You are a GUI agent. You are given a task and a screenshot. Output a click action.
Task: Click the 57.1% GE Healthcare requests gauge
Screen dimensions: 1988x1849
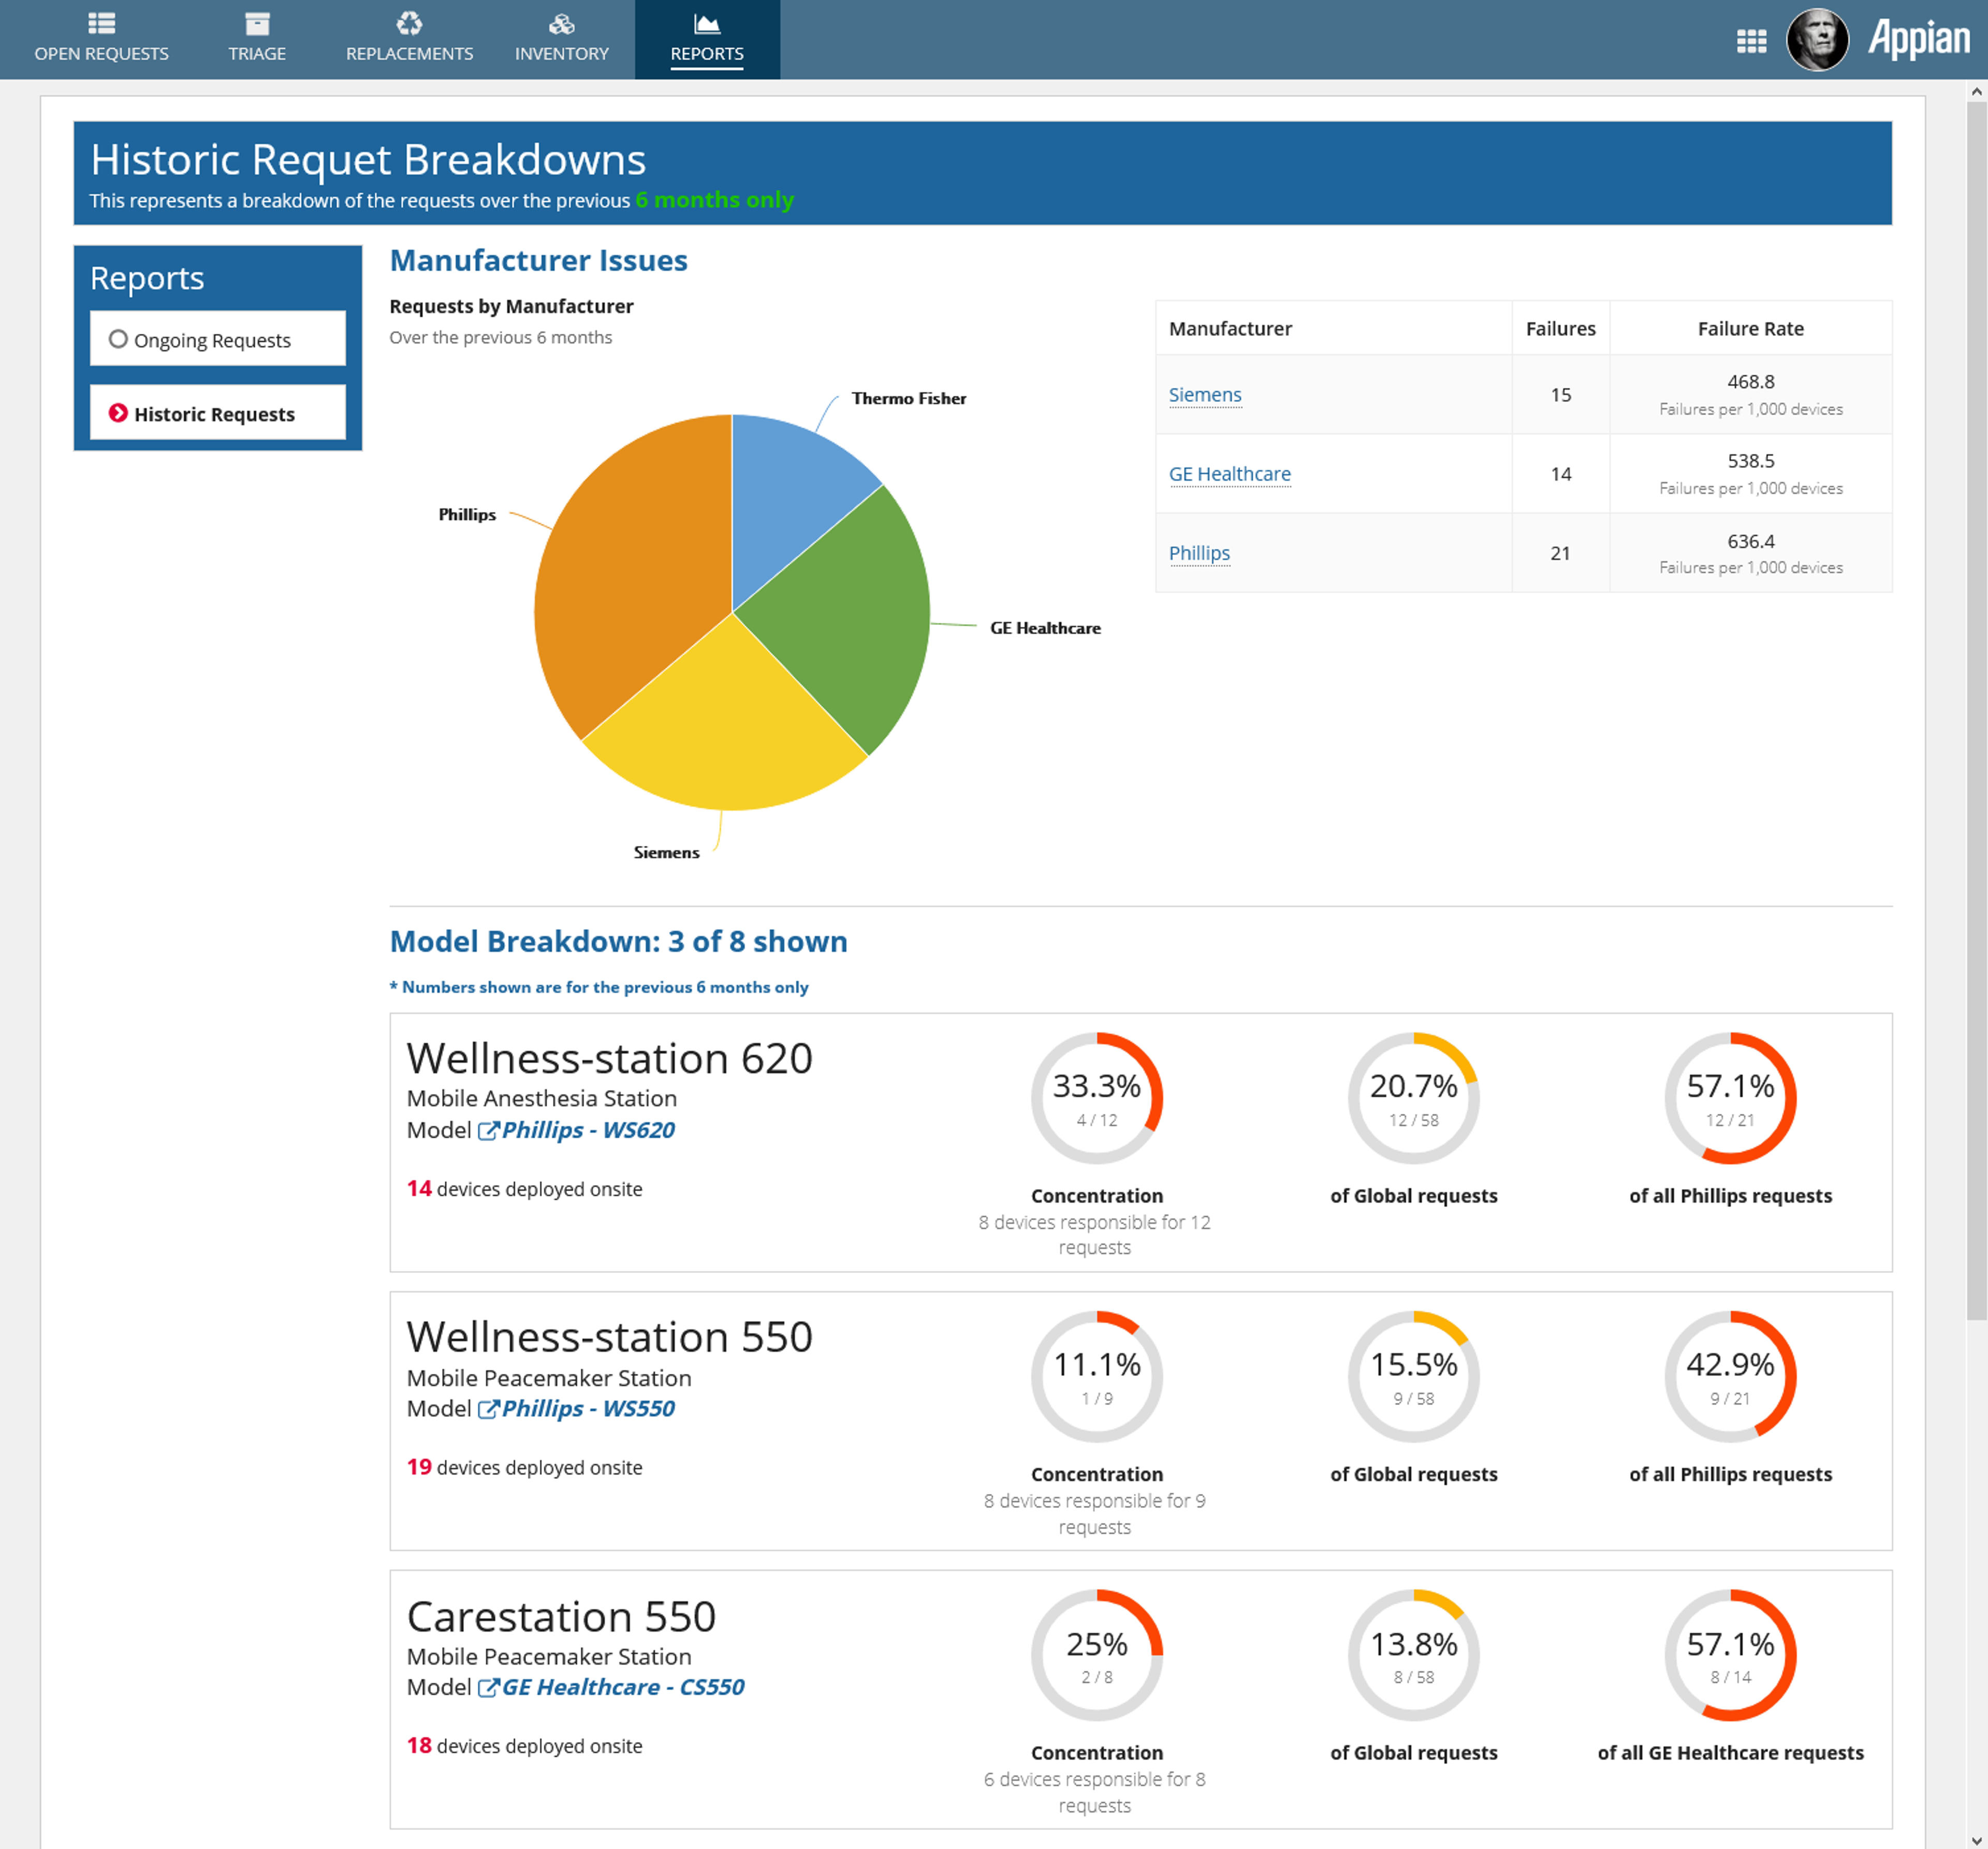pyautogui.click(x=1730, y=1655)
